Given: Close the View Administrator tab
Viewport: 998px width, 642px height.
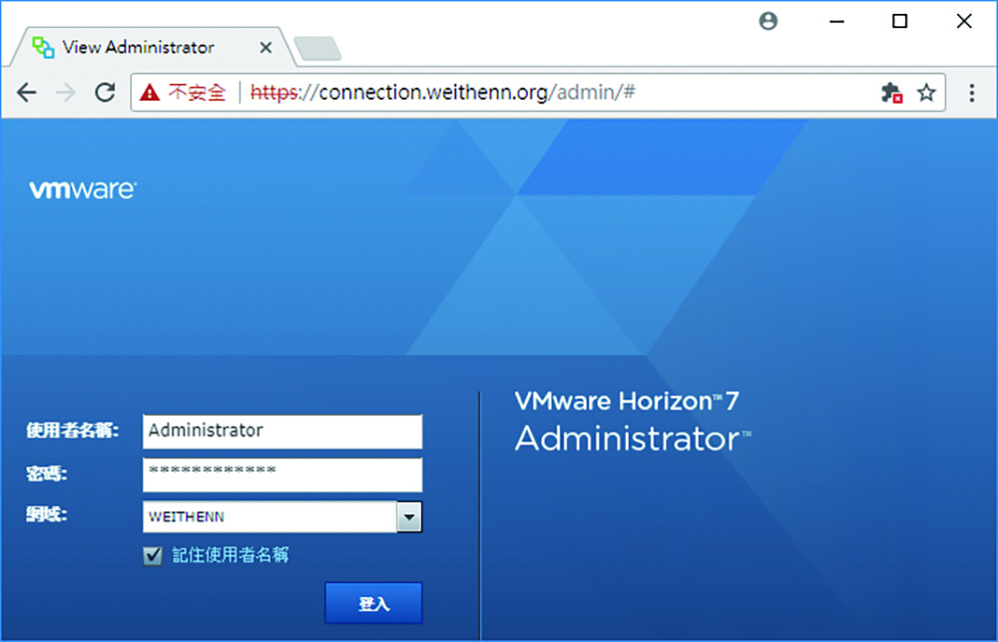Looking at the screenshot, I should click(266, 48).
